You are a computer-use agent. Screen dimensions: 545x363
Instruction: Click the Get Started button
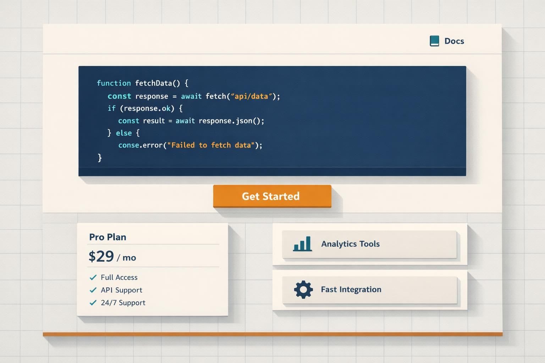[x=272, y=196]
